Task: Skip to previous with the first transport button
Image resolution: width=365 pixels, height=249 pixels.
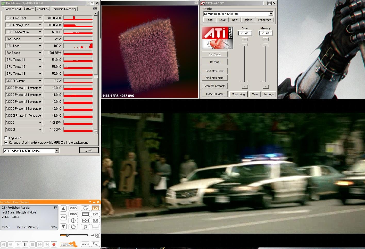Action: point(3,244)
